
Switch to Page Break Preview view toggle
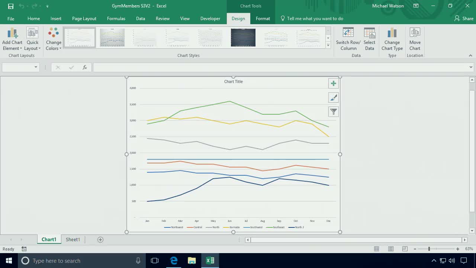pyautogui.click(x=404, y=249)
